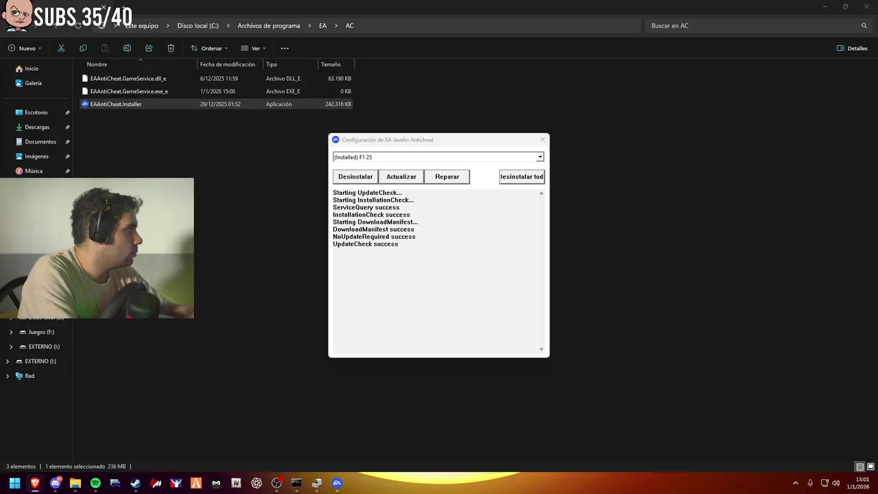Click the log scrollbar up arrow
The height and width of the screenshot is (494, 878).
click(x=541, y=193)
